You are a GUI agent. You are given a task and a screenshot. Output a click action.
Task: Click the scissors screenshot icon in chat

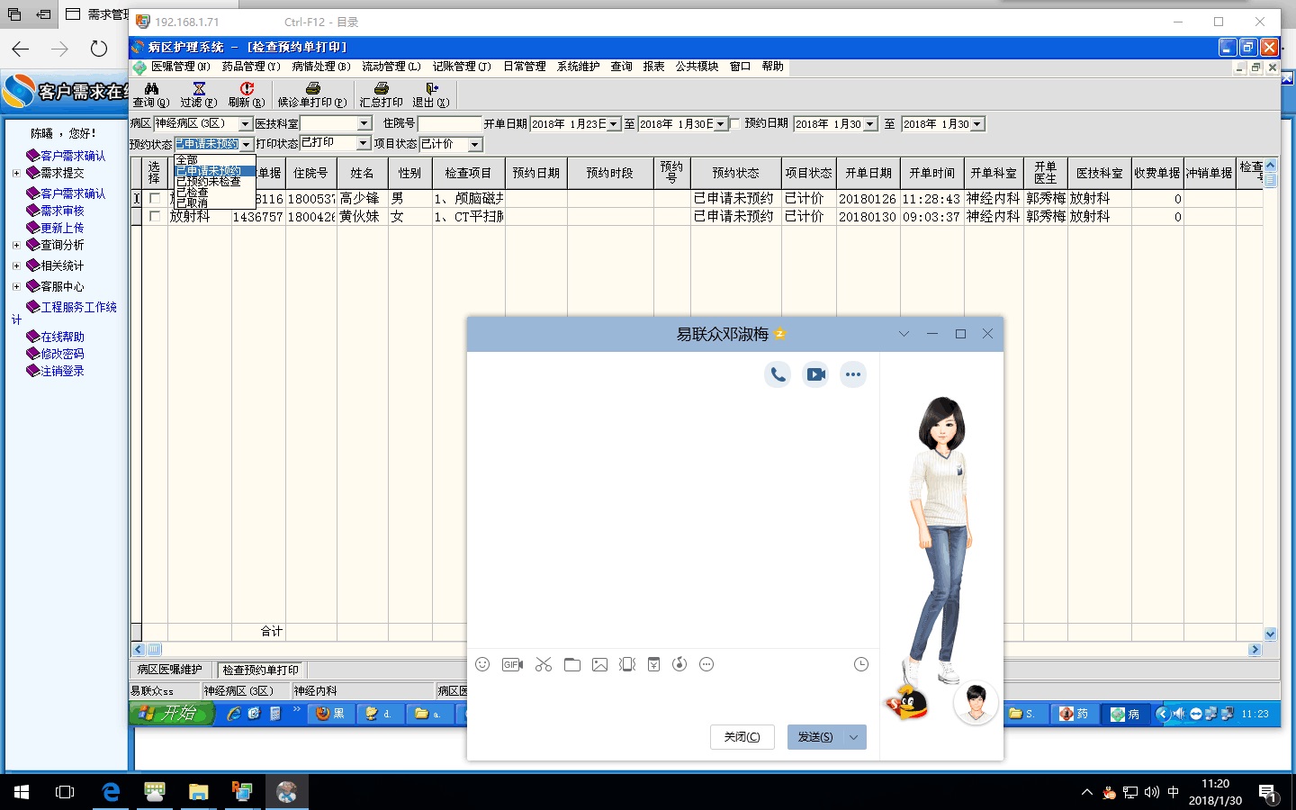(543, 664)
